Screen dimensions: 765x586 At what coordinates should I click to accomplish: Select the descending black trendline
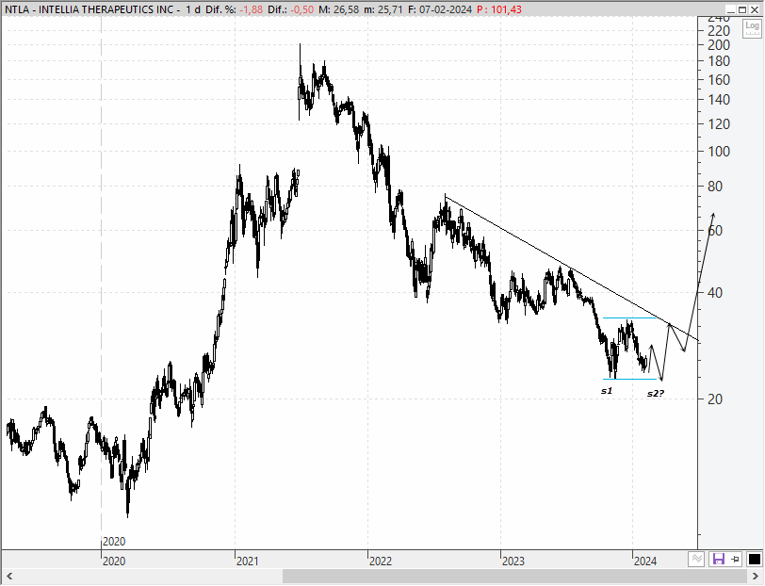coord(571,268)
